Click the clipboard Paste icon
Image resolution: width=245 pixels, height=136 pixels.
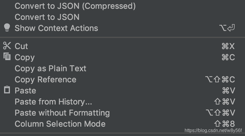(x=7, y=90)
